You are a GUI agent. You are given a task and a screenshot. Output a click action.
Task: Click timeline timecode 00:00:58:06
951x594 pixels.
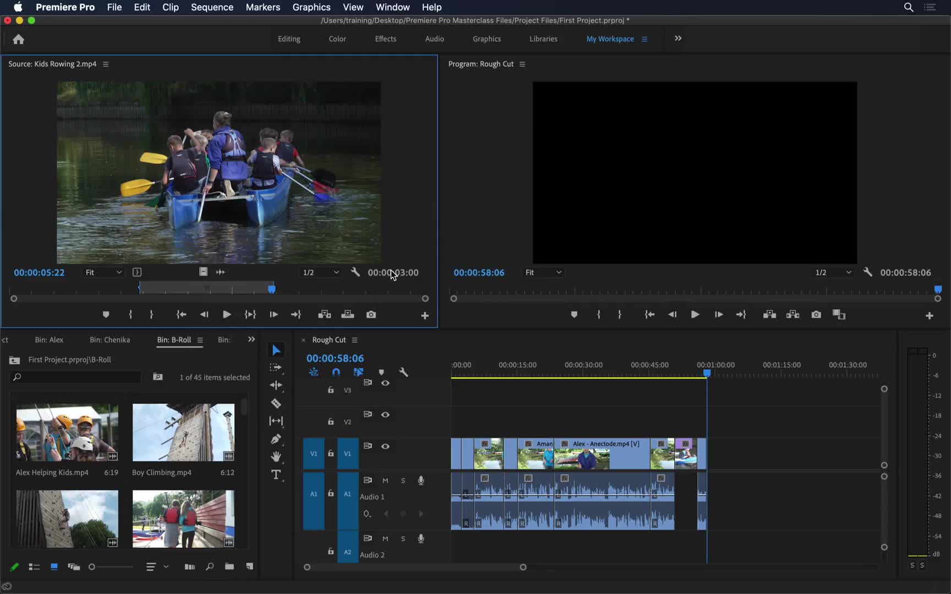[x=335, y=359]
